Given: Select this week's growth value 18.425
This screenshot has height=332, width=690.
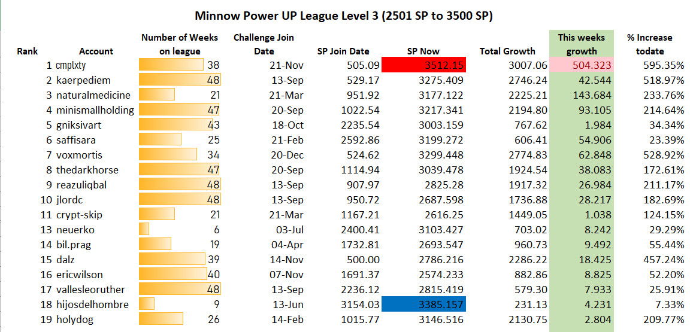Looking at the screenshot, I should click(595, 260).
